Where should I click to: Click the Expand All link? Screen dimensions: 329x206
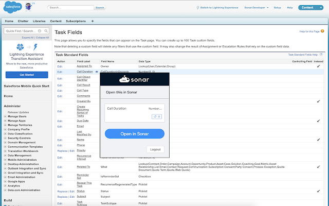point(28,38)
